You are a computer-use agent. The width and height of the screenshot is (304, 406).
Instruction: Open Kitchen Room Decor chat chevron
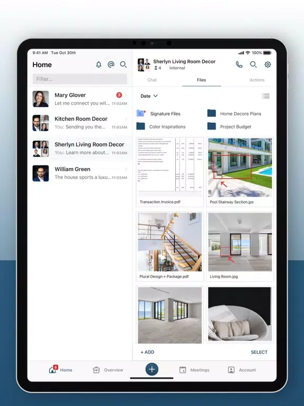click(x=126, y=119)
